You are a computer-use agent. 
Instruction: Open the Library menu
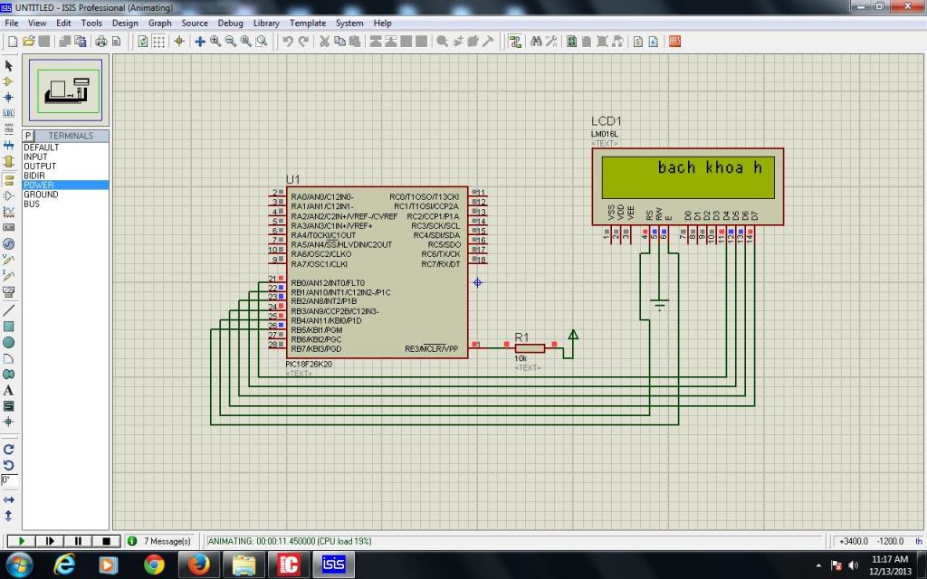266,23
